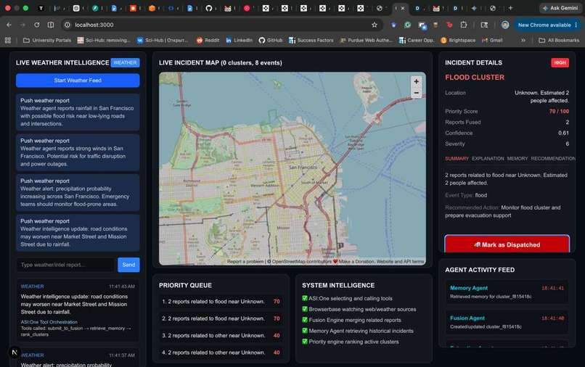Screen dimensions: 585x367
Task: Select priority queue item 2 flood report
Action: tap(221, 318)
